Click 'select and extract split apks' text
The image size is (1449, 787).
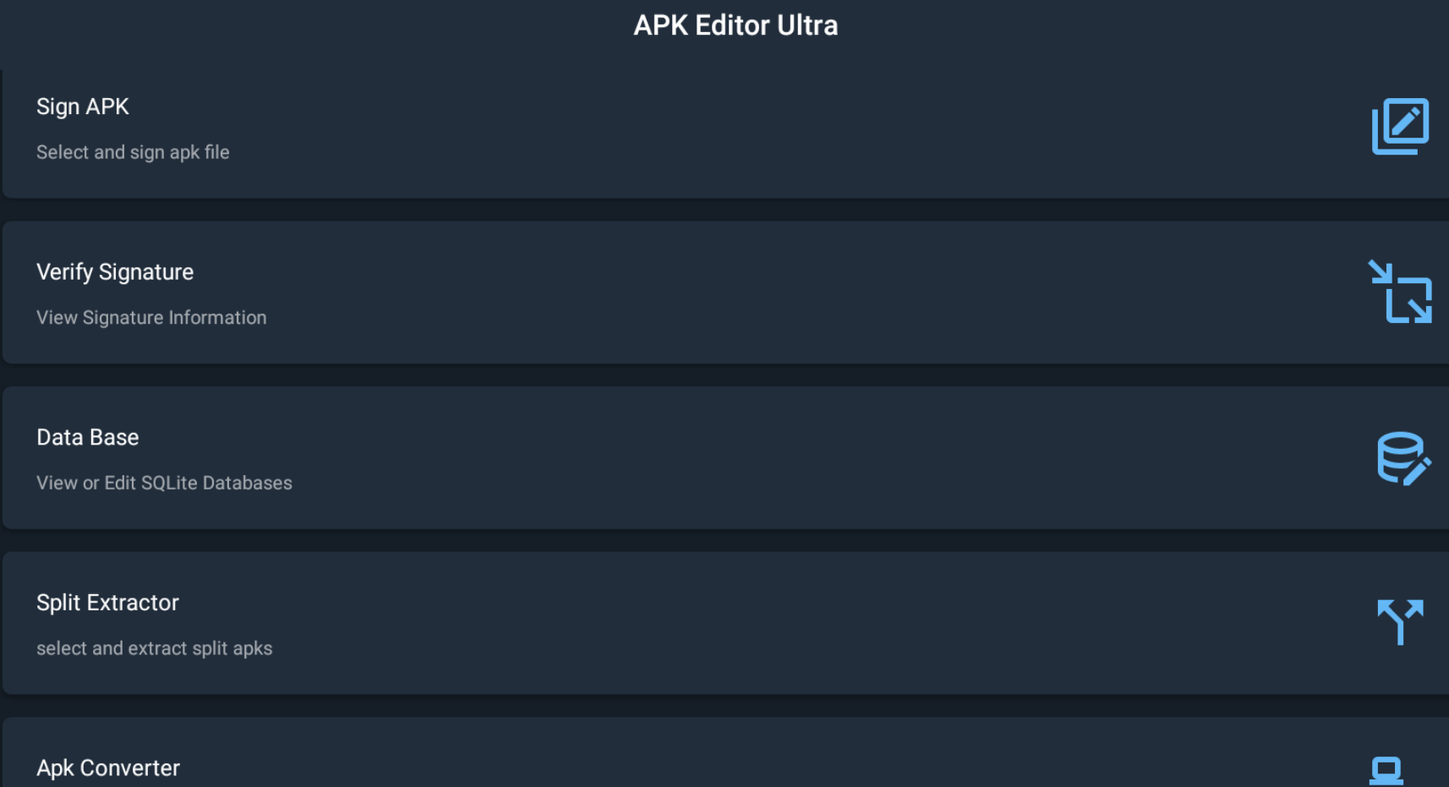point(155,648)
